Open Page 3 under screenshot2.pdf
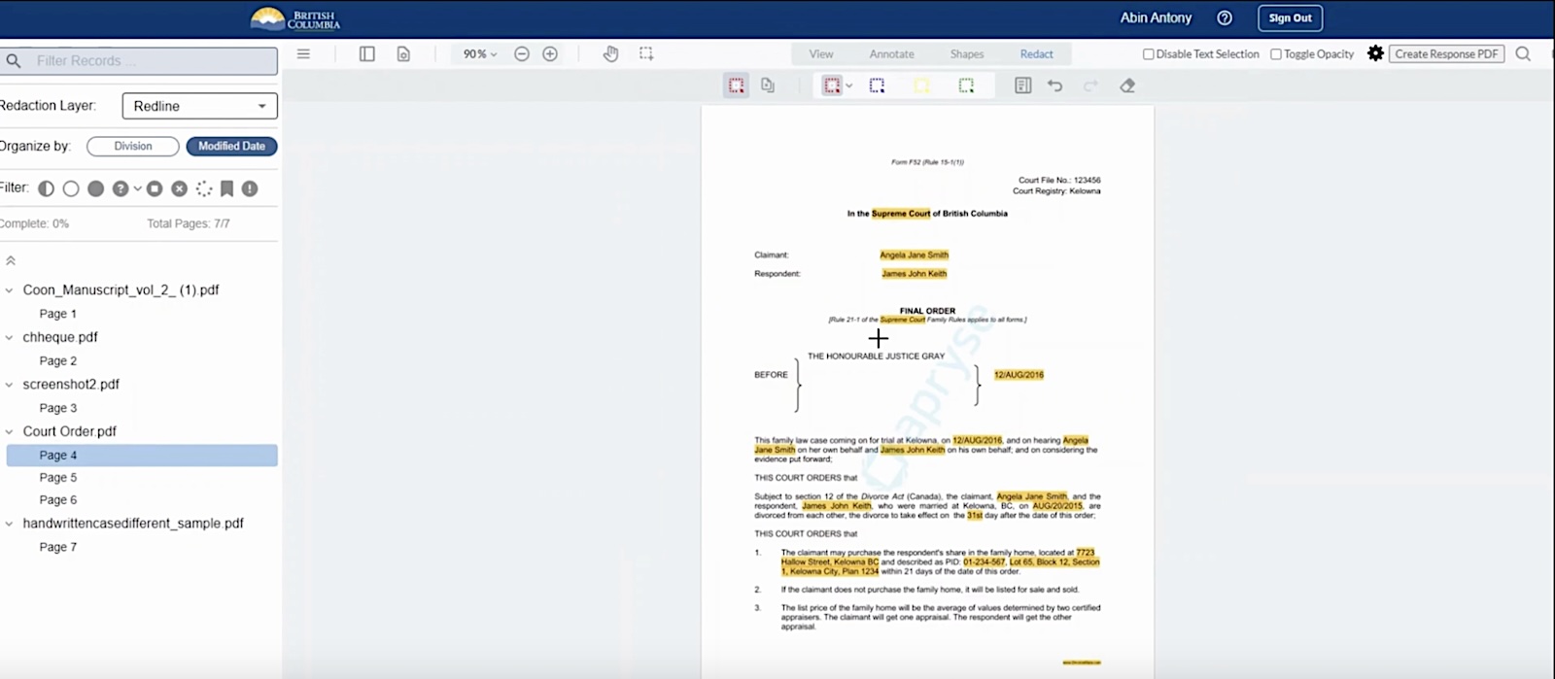The height and width of the screenshot is (679, 1555). click(57, 408)
